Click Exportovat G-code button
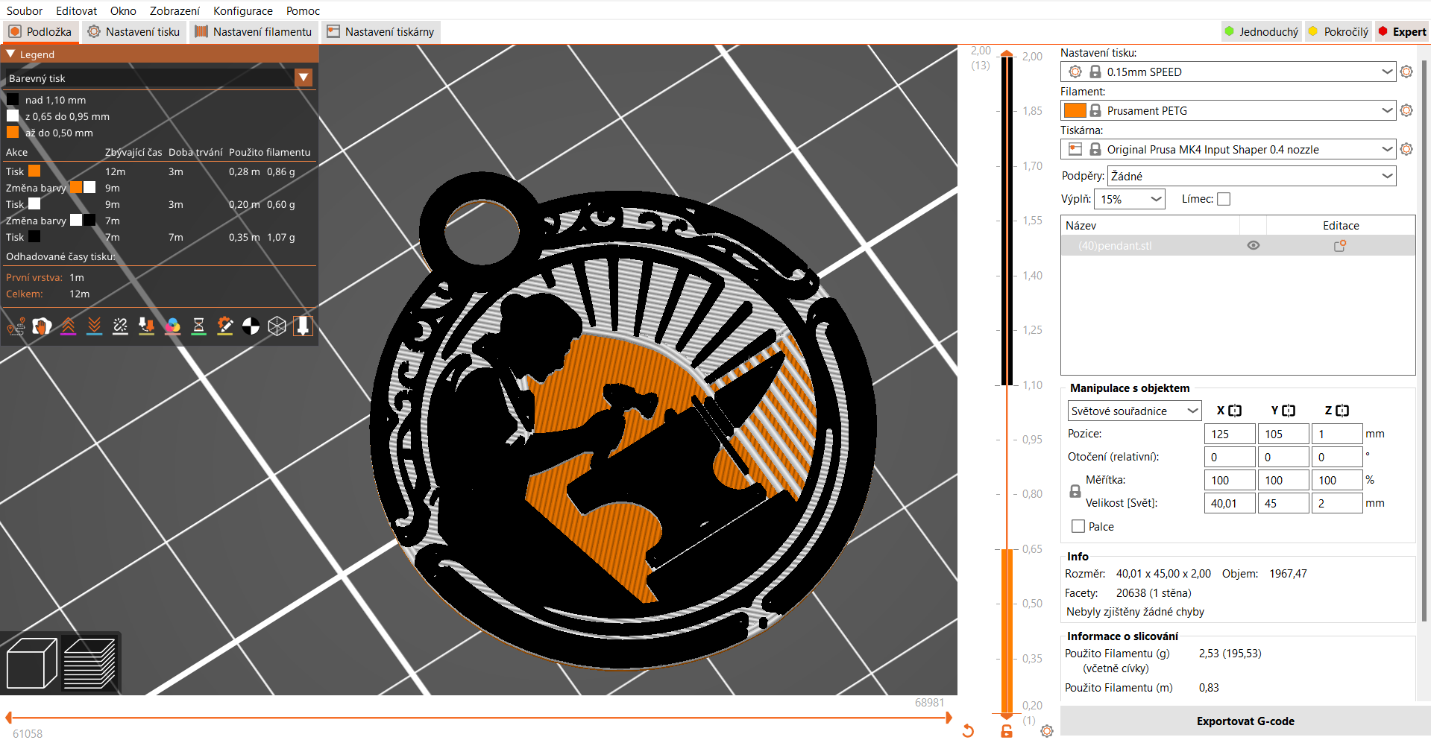1431x740 pixels. click(x=1245, y=721)
